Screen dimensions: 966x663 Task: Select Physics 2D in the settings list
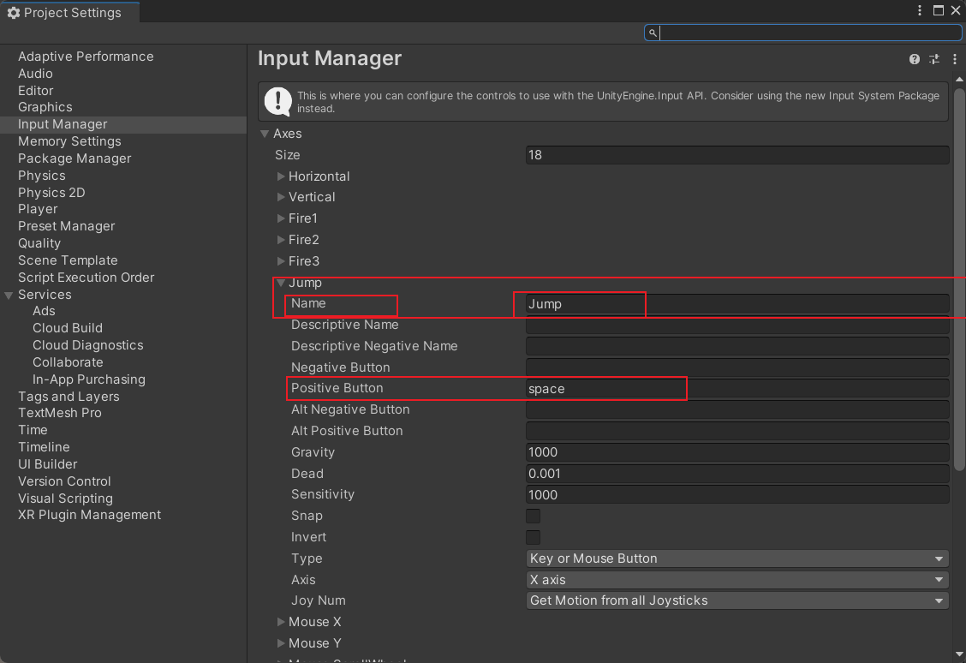coord(51,193)
